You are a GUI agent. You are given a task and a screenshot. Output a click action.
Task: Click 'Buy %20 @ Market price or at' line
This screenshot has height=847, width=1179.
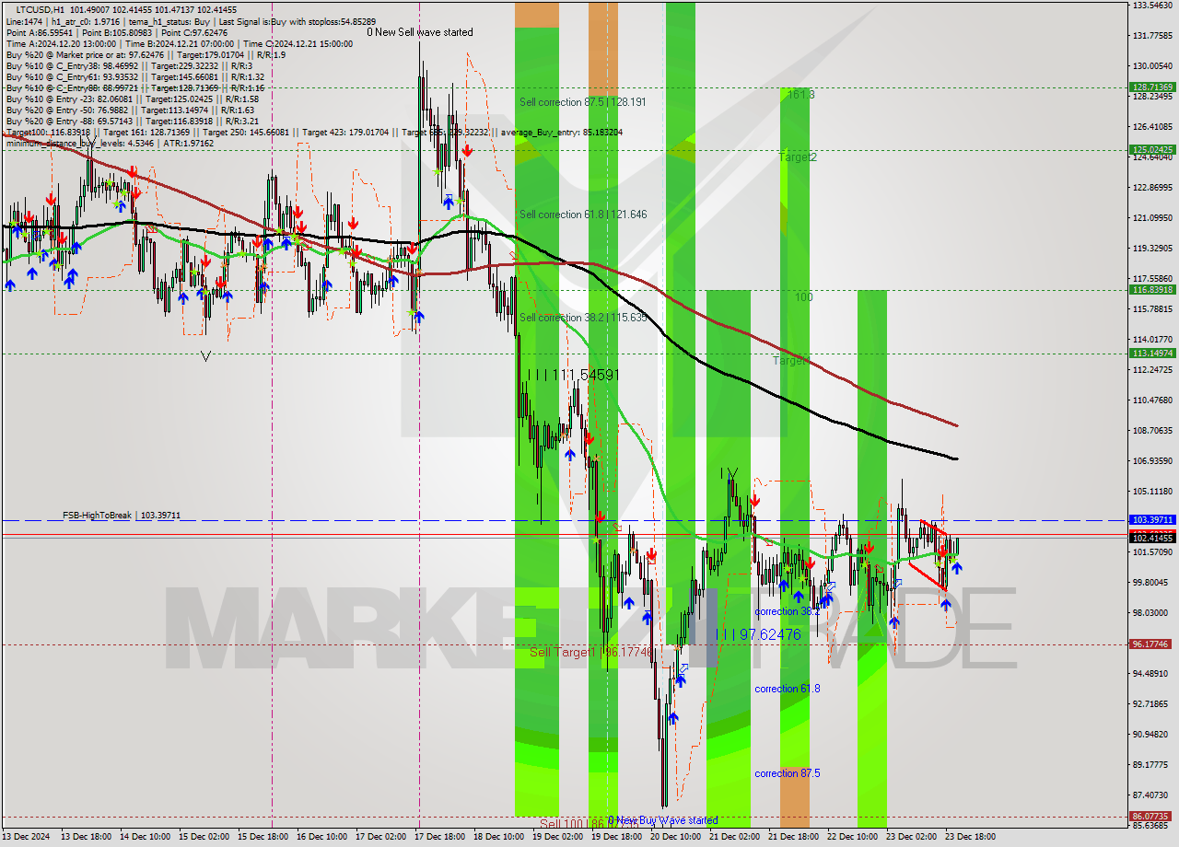[146, 54]
